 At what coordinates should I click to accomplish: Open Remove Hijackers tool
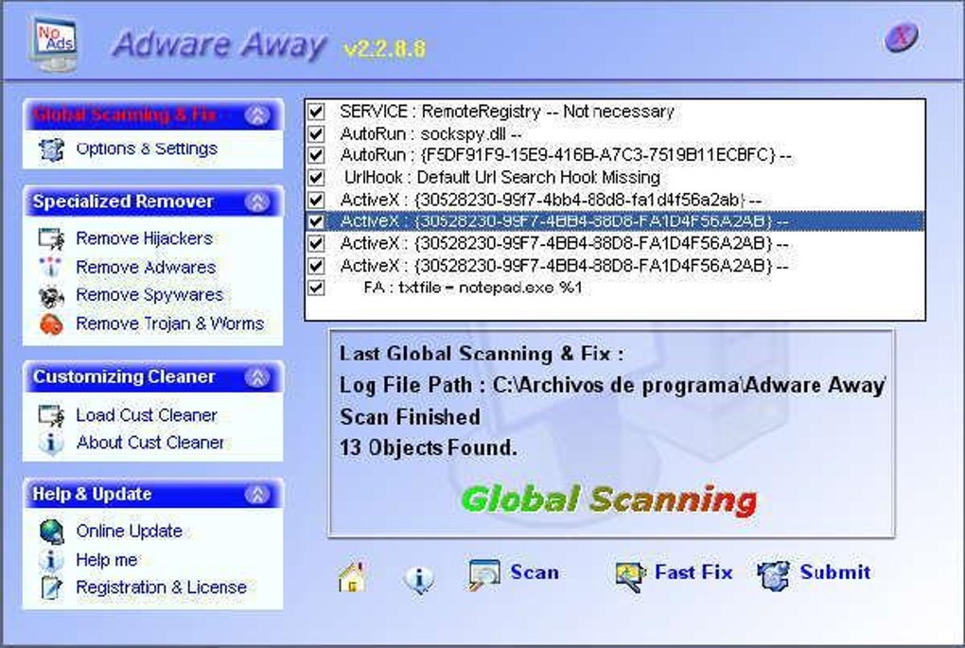pos(144,238)
